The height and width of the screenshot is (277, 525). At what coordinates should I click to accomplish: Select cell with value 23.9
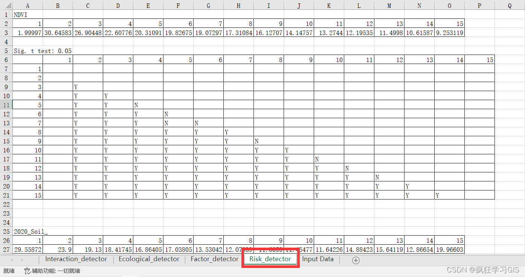(x=58, y=250)
